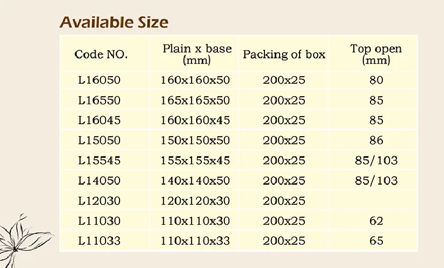Click the Packing of box header
The height and width of the screenshot is (268, 444).
(x=284, y=54)
